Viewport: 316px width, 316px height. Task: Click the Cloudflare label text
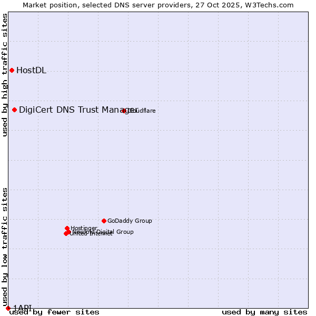pyautogui.click(x=143, y=111)
